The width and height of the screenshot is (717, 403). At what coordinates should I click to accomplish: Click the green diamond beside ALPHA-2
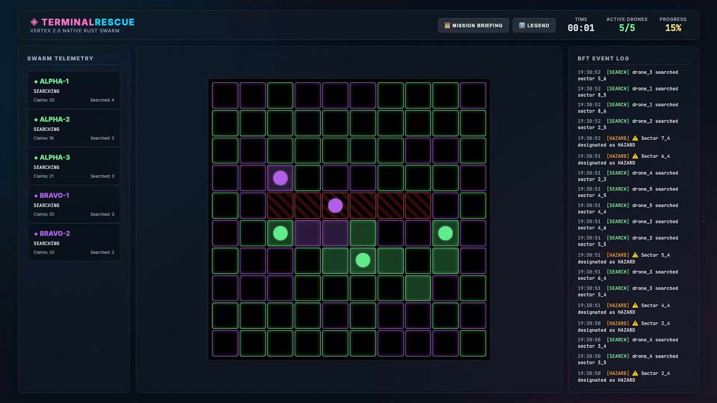click(x=36, y=120)
